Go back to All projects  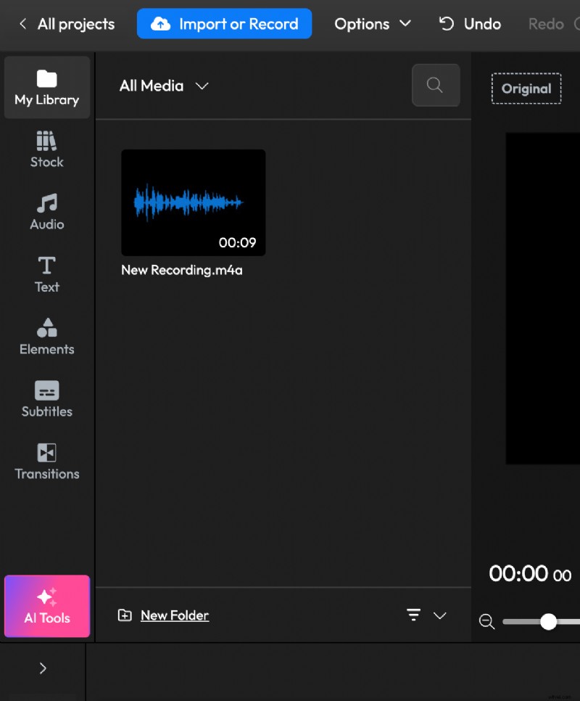65,23
